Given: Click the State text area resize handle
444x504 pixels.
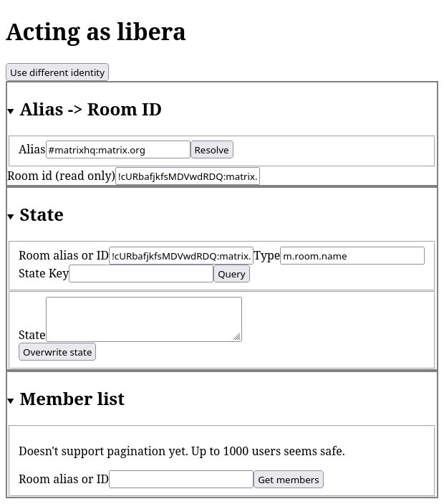Looking at the screenshot, I should [x=237, y=336].
